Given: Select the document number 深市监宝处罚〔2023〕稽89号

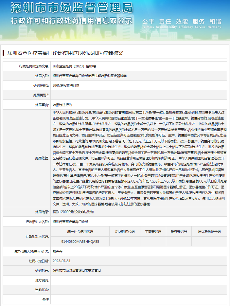Looking at the screenshot, I should click(x=74, y=66).
